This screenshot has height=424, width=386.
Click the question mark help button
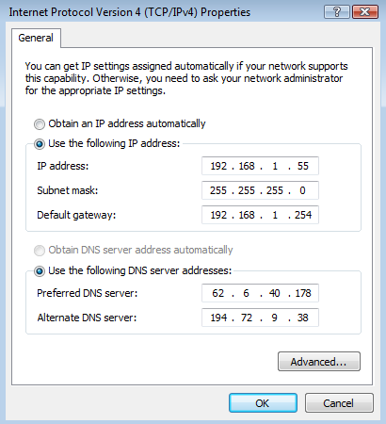tap(337, 12)
